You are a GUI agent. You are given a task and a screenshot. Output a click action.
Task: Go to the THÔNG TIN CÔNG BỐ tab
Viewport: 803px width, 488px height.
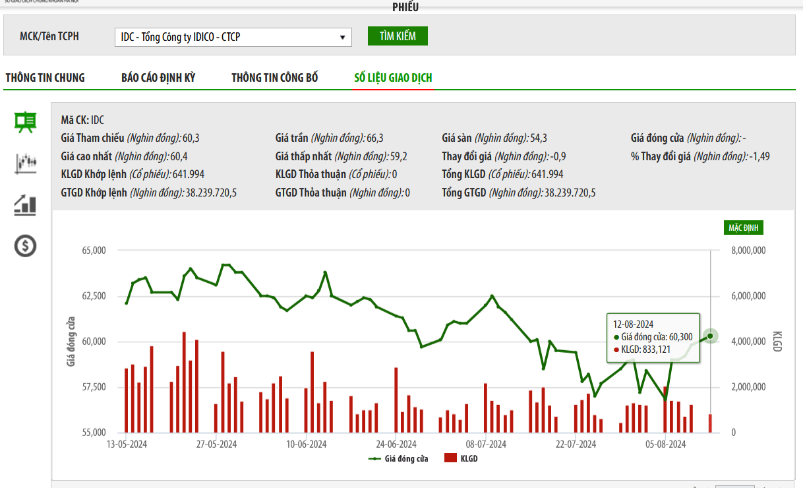(275, 78)
